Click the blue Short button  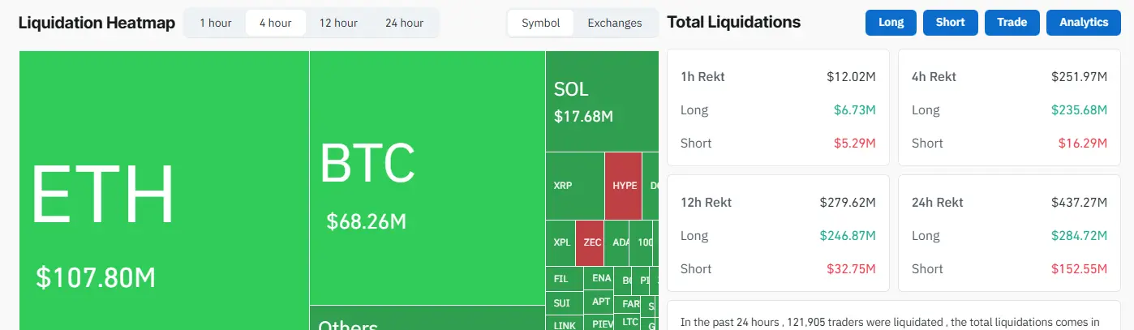tap(950, 23)
